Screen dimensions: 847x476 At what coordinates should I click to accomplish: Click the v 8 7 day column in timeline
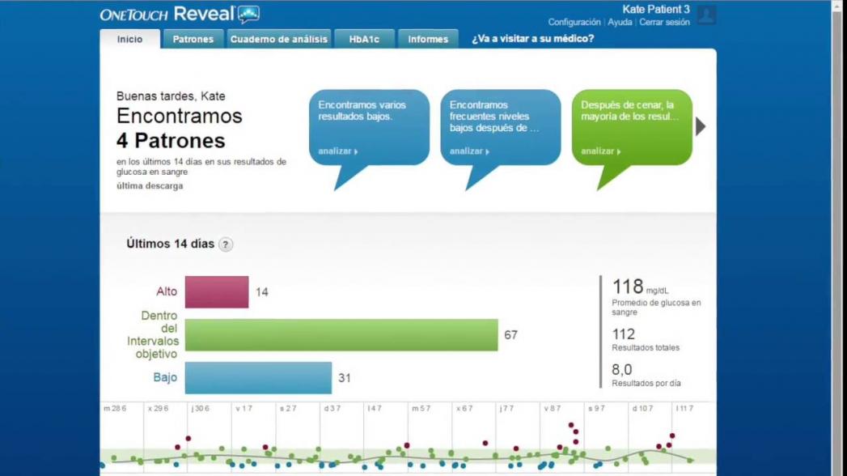(x=562, y=437)
